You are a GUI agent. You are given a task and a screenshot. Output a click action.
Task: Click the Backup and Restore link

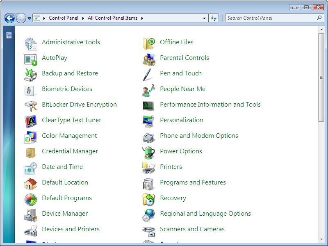click(70, 73)
